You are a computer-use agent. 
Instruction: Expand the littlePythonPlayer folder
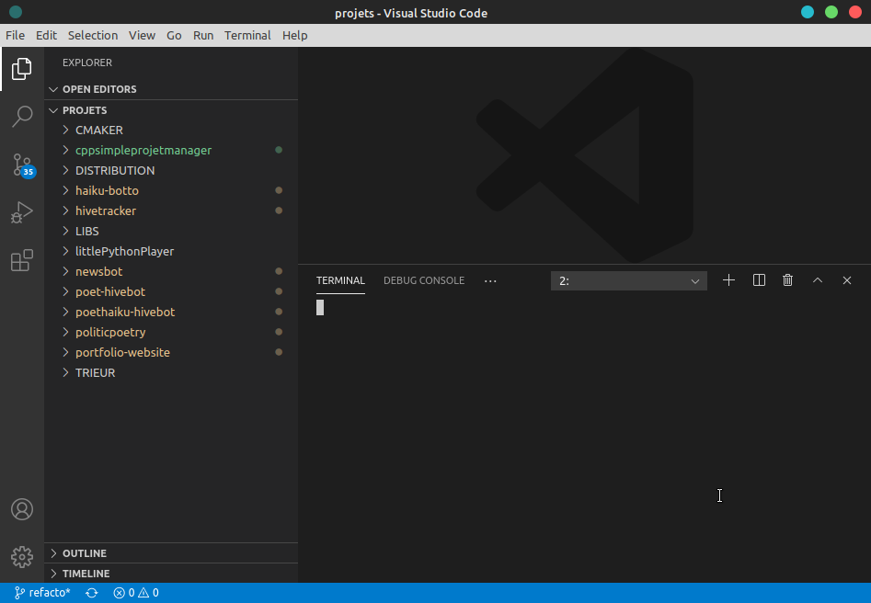171,252
